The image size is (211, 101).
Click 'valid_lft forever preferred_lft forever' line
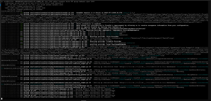[x=25, y=9]
